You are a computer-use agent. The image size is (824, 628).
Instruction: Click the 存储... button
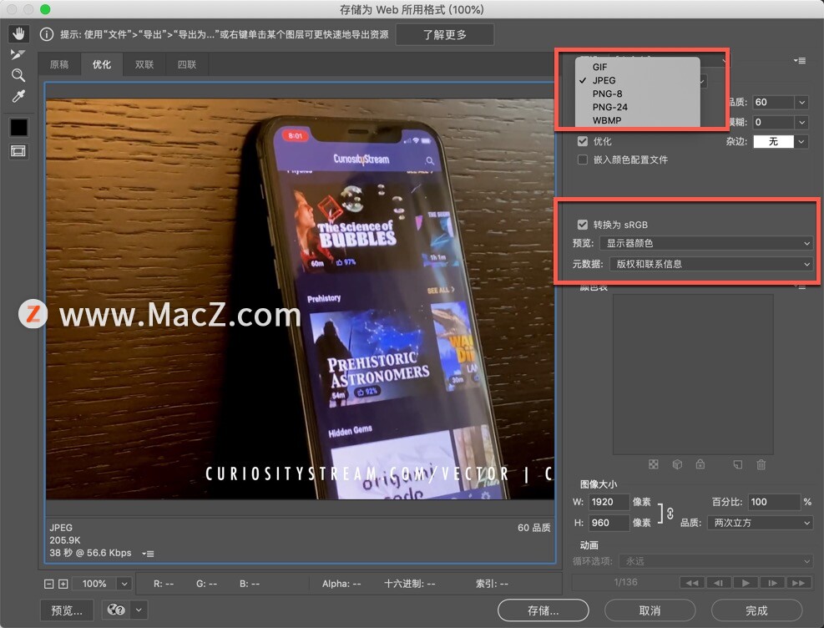pyautogui.click(x=543, y=610)
